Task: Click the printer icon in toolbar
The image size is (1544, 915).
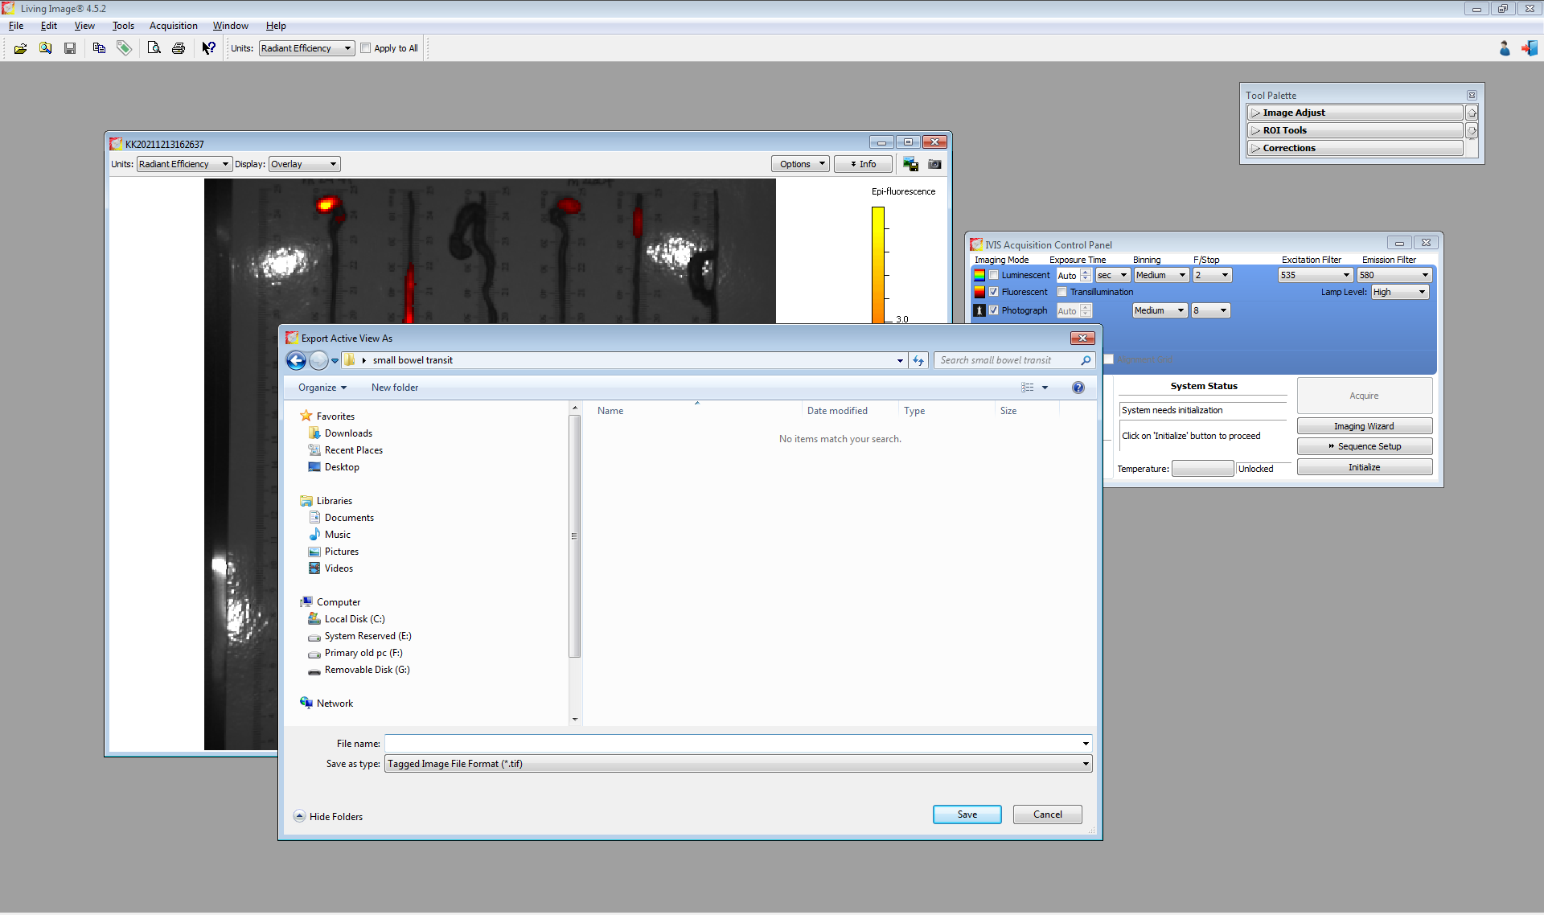Action: (x=179, y=48)
